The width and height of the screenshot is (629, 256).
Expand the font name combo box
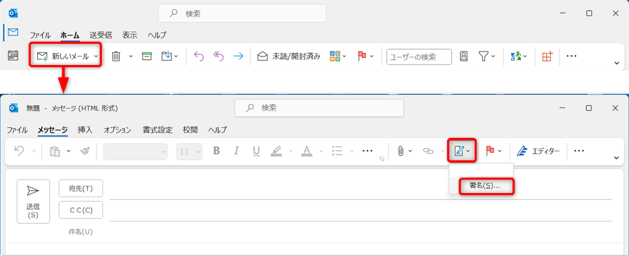pyautogui.click(x=135, y=152)
